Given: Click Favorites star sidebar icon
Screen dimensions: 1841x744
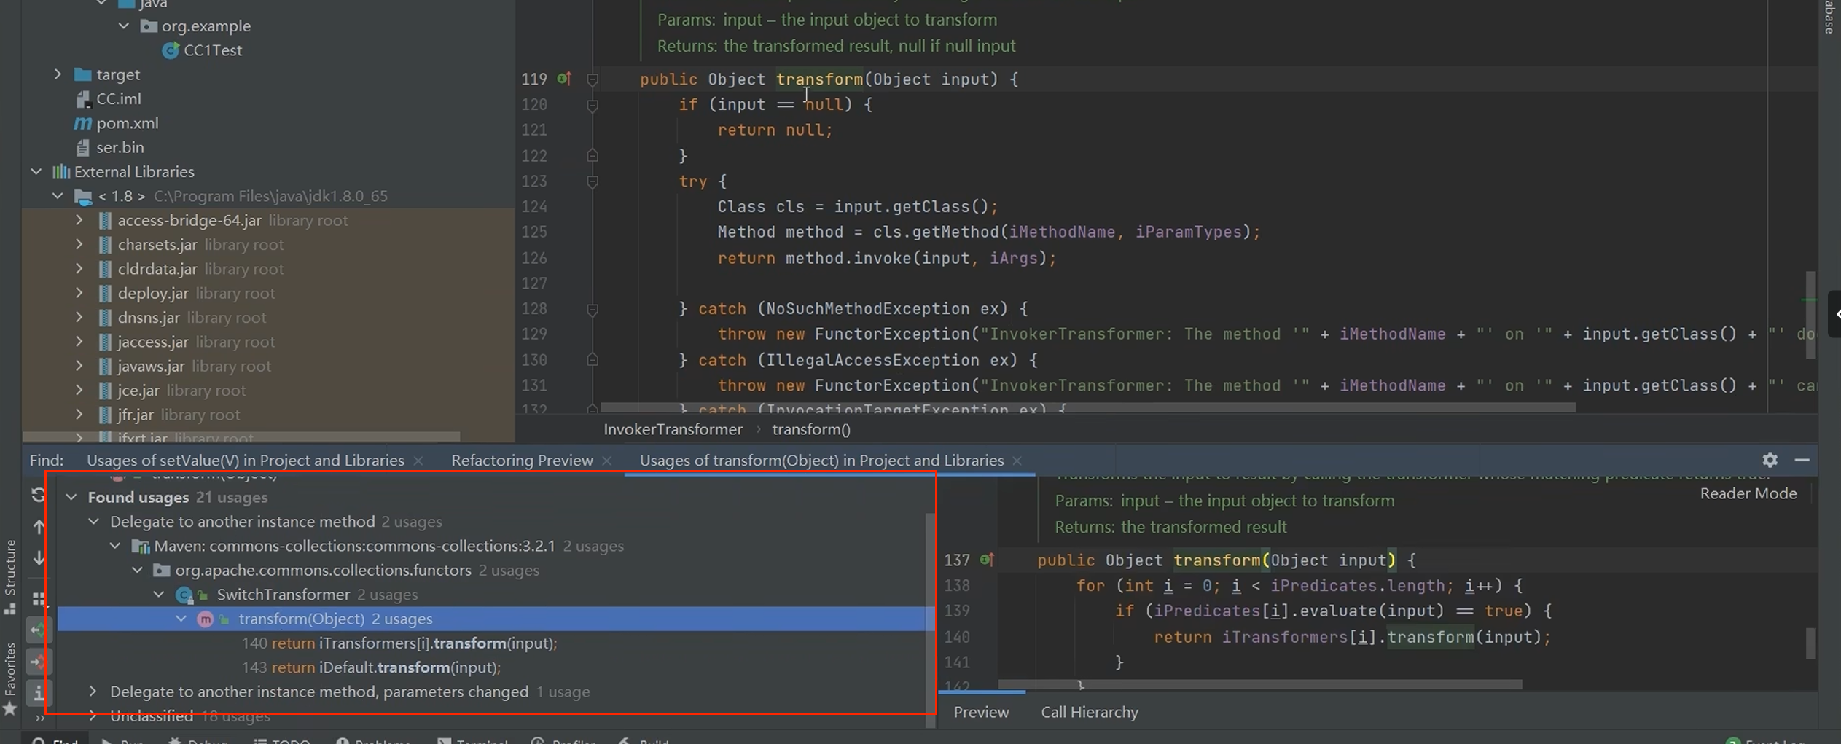Looking at the screenshot, I should tap(9, 708).
